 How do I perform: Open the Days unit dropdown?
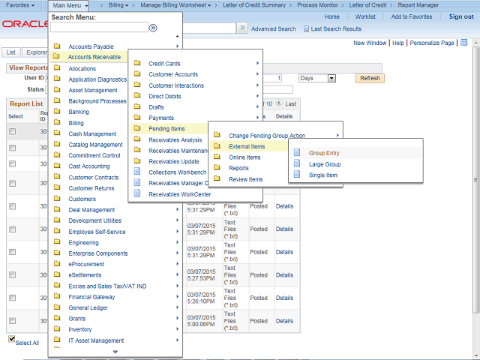click(316, 78)
